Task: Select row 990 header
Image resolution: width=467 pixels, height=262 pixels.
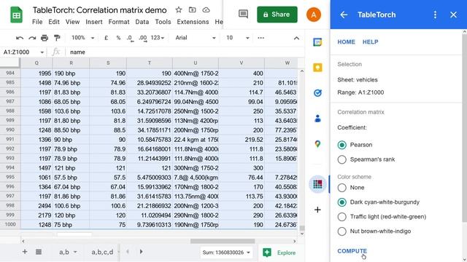Action: (x=10, y=130)
